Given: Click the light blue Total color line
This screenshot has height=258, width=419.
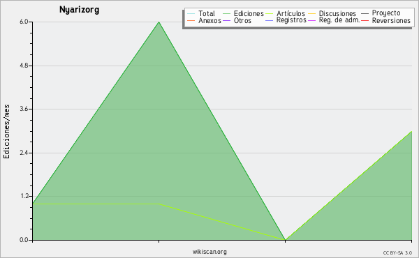Looking at the screenshot, I should click(x=191, y=14).
